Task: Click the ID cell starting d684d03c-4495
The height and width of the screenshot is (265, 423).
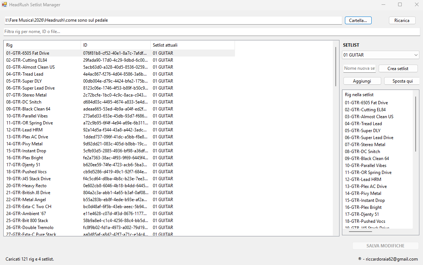Action: (115, 102)
